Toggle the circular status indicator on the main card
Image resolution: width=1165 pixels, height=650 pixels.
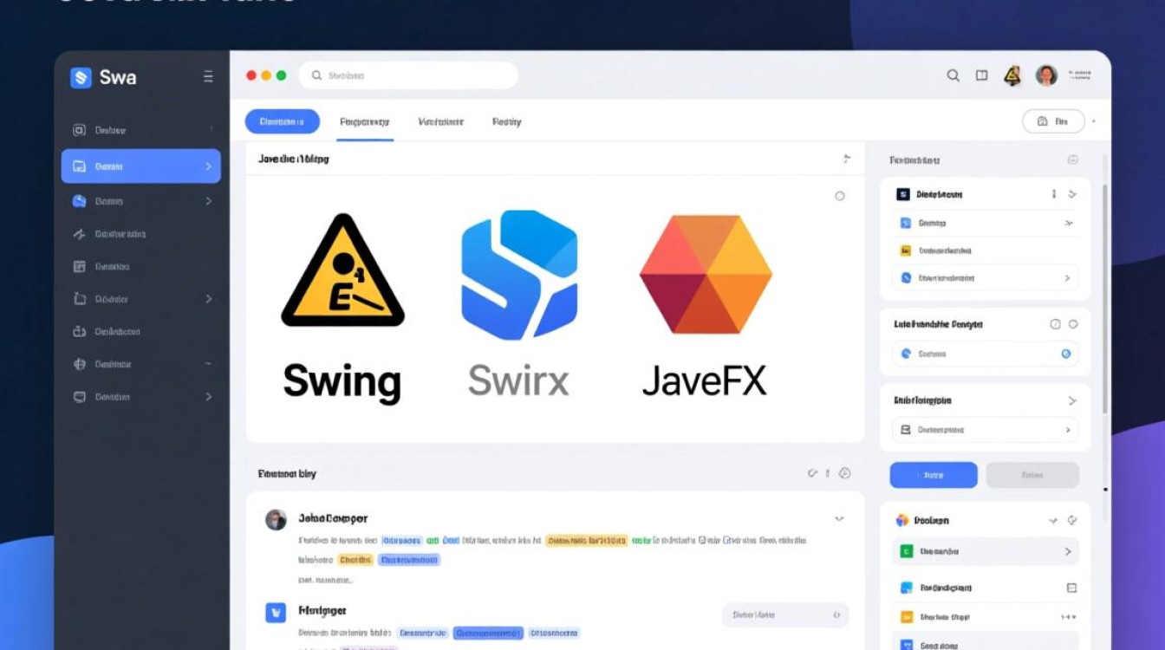click(x=839, y=196)
